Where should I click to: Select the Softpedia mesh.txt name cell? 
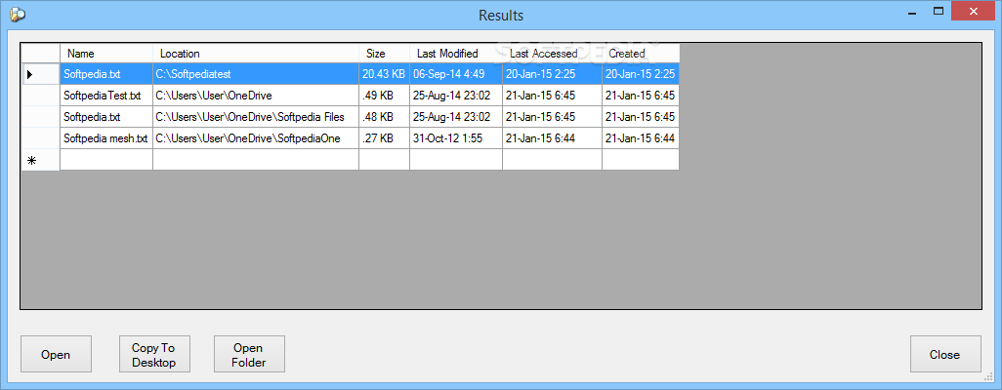pyautogui.click(x=106, y=138)
